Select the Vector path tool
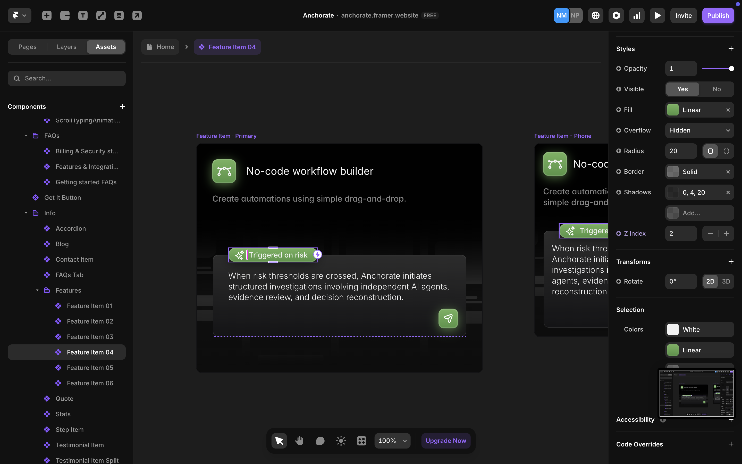Screen dimensions: 742x464 click(x=101, y=15)
